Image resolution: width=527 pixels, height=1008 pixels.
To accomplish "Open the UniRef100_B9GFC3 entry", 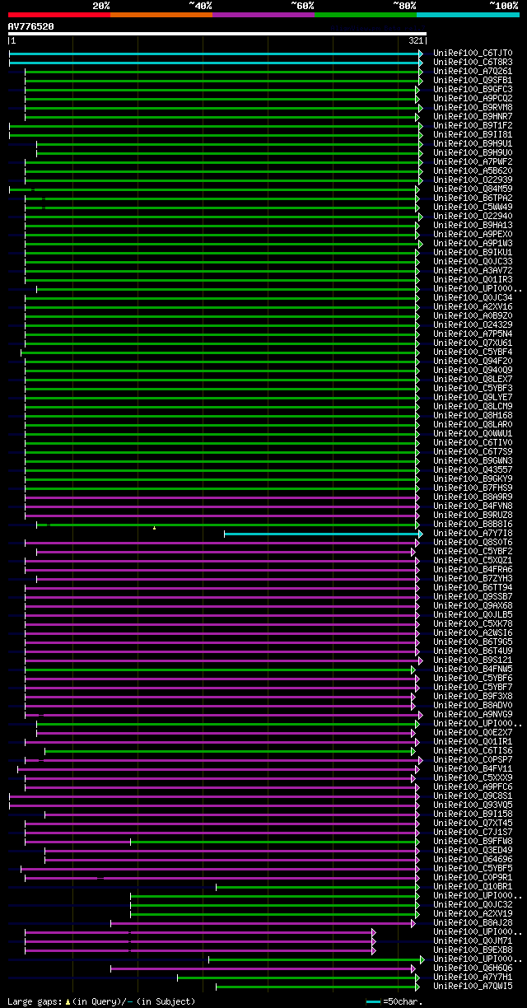I will click(473, 90).
